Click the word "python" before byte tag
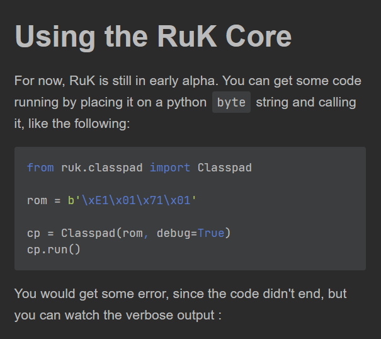The height and width of the screenshot is (339, 381). point(186,102)
